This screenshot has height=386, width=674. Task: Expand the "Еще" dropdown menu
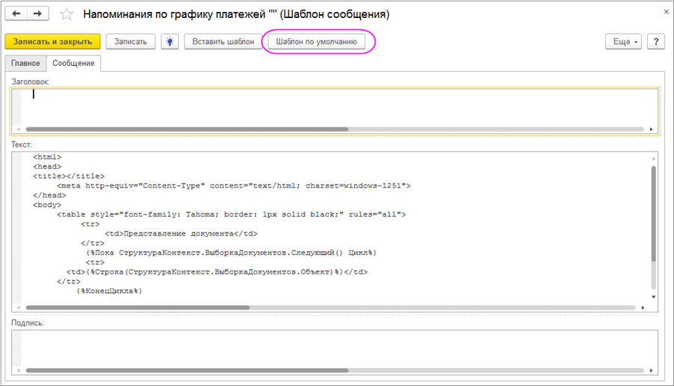[623, 42]
